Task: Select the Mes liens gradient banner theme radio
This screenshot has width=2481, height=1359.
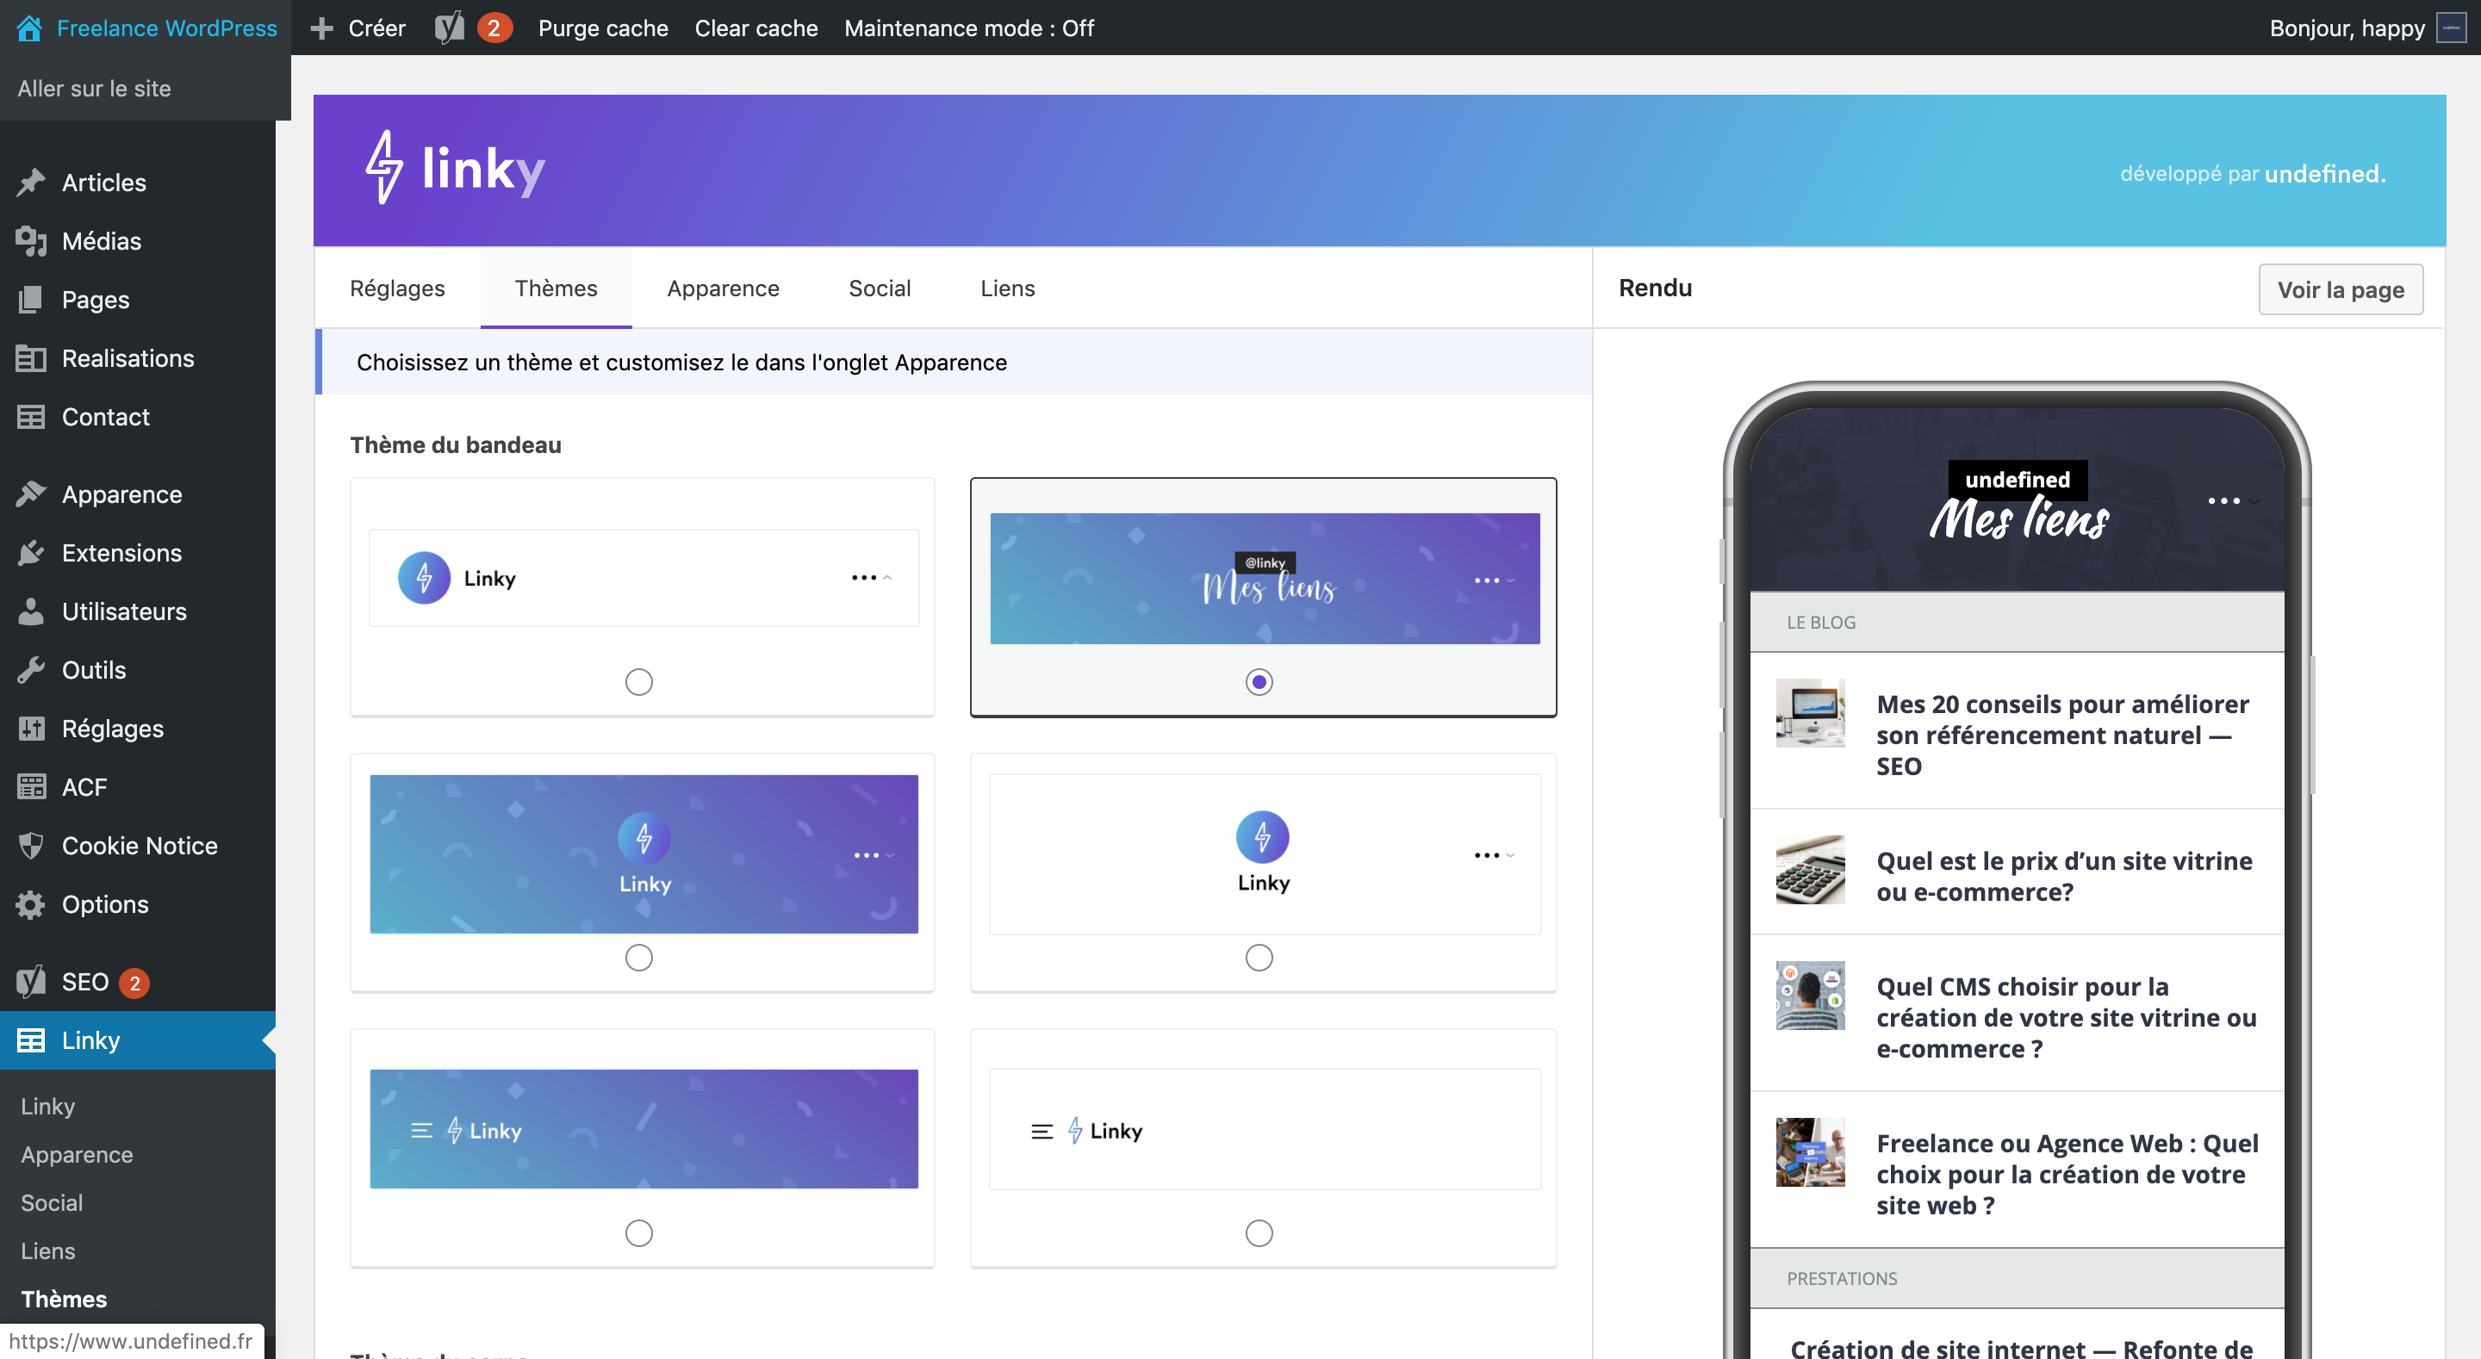Action: point(1259,682)
